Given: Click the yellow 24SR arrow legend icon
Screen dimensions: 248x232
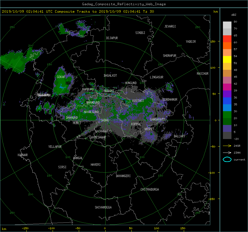Looking at the screenshot, I should [x=227, y=146].
